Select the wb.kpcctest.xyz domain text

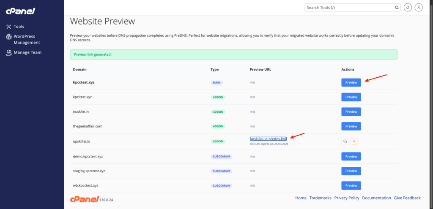(x=85, y=185)
